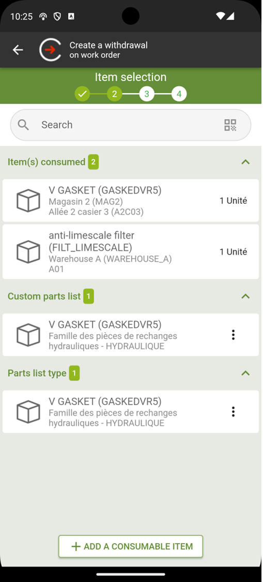Open anti-limescale filter consumed item
This screenshot has width=263, height=582.
tap(131, 251)
